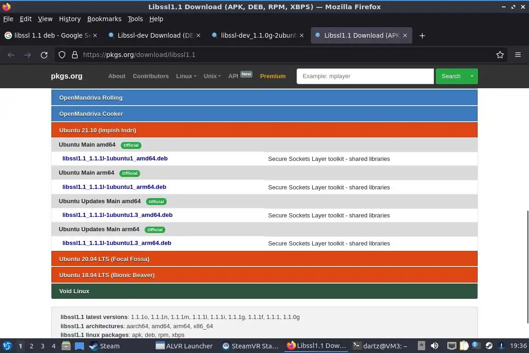The image size is (529, 353).
Task: Open libssl1.1_1.1.1l-1ubuntu1_amd64.deb link
Action: [115, 159]
